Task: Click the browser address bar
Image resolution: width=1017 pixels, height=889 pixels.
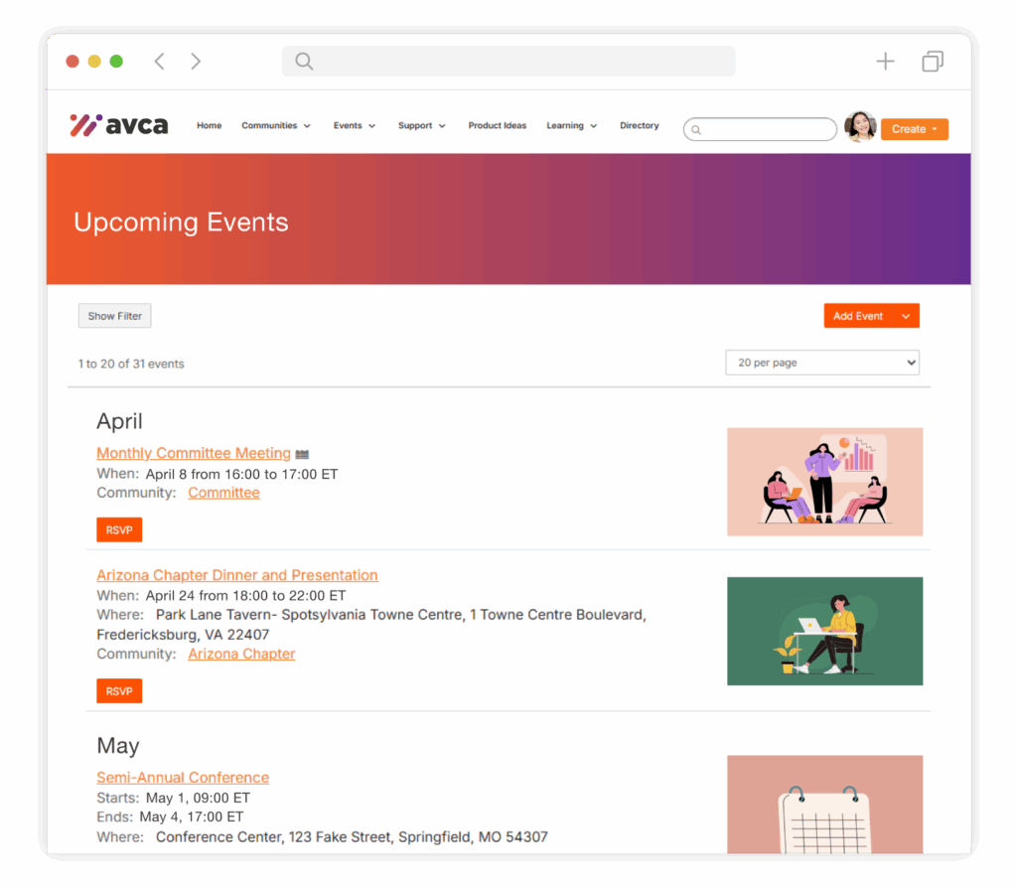Action: click(x=508, y=62)
